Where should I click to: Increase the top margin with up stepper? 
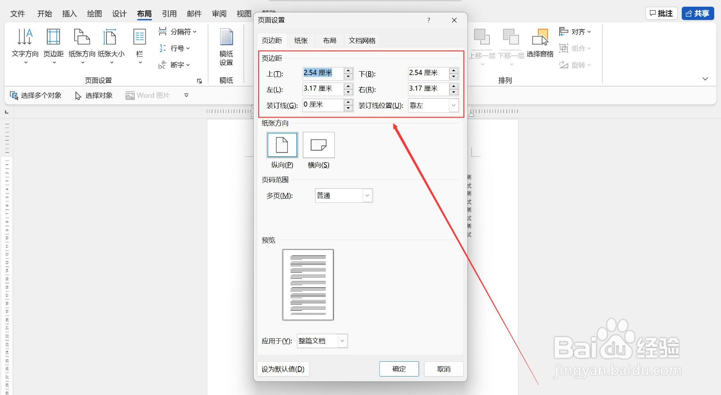click(x=348, y=70)
